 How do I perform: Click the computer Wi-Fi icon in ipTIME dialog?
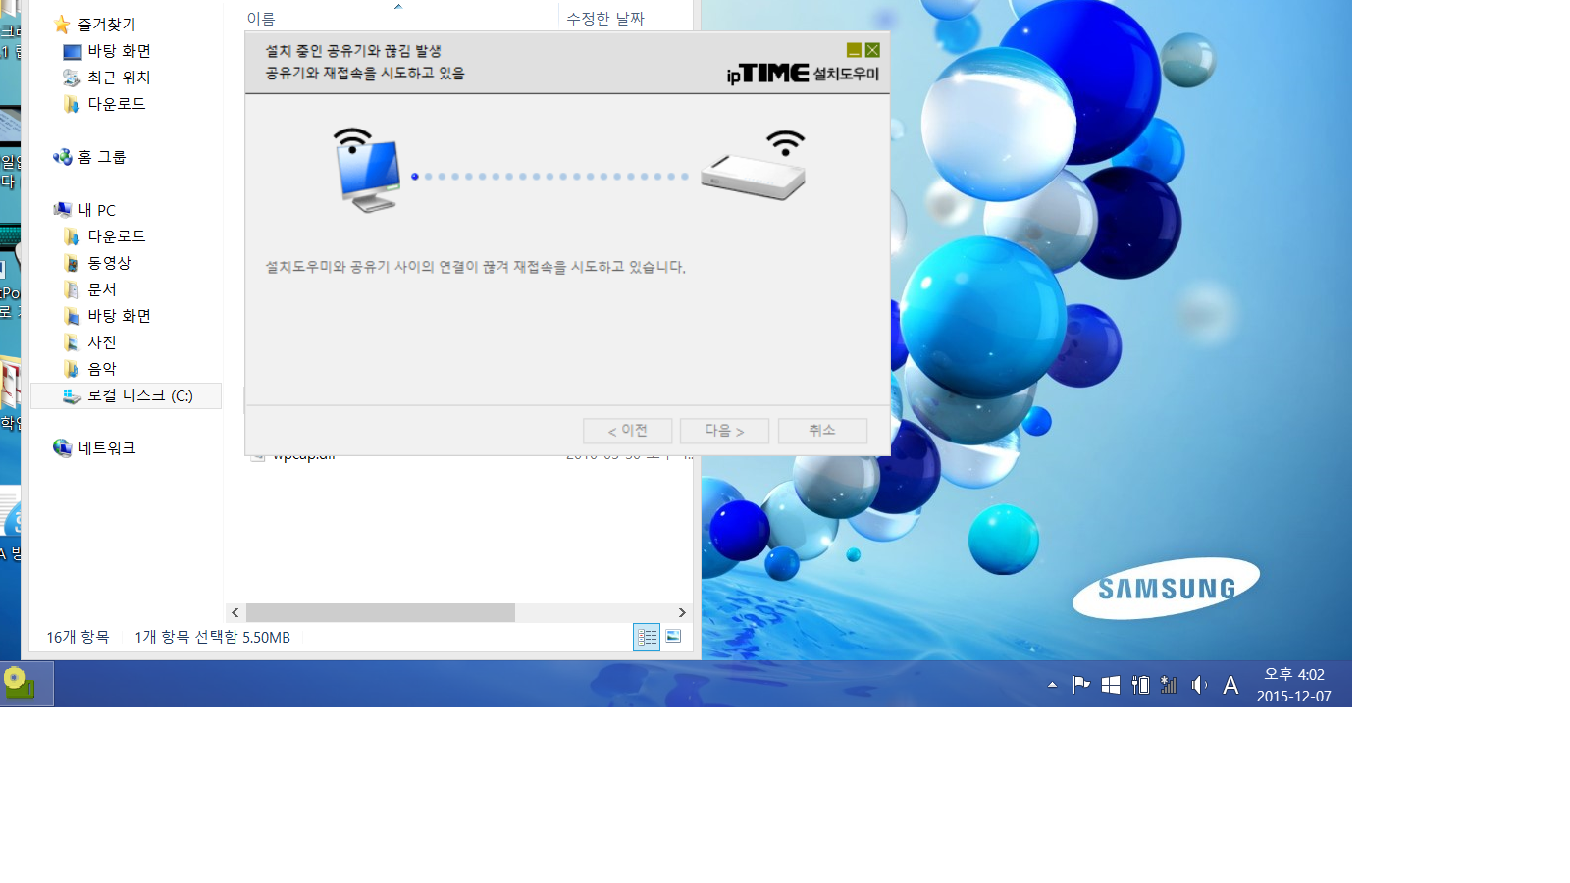coord(367,170)
